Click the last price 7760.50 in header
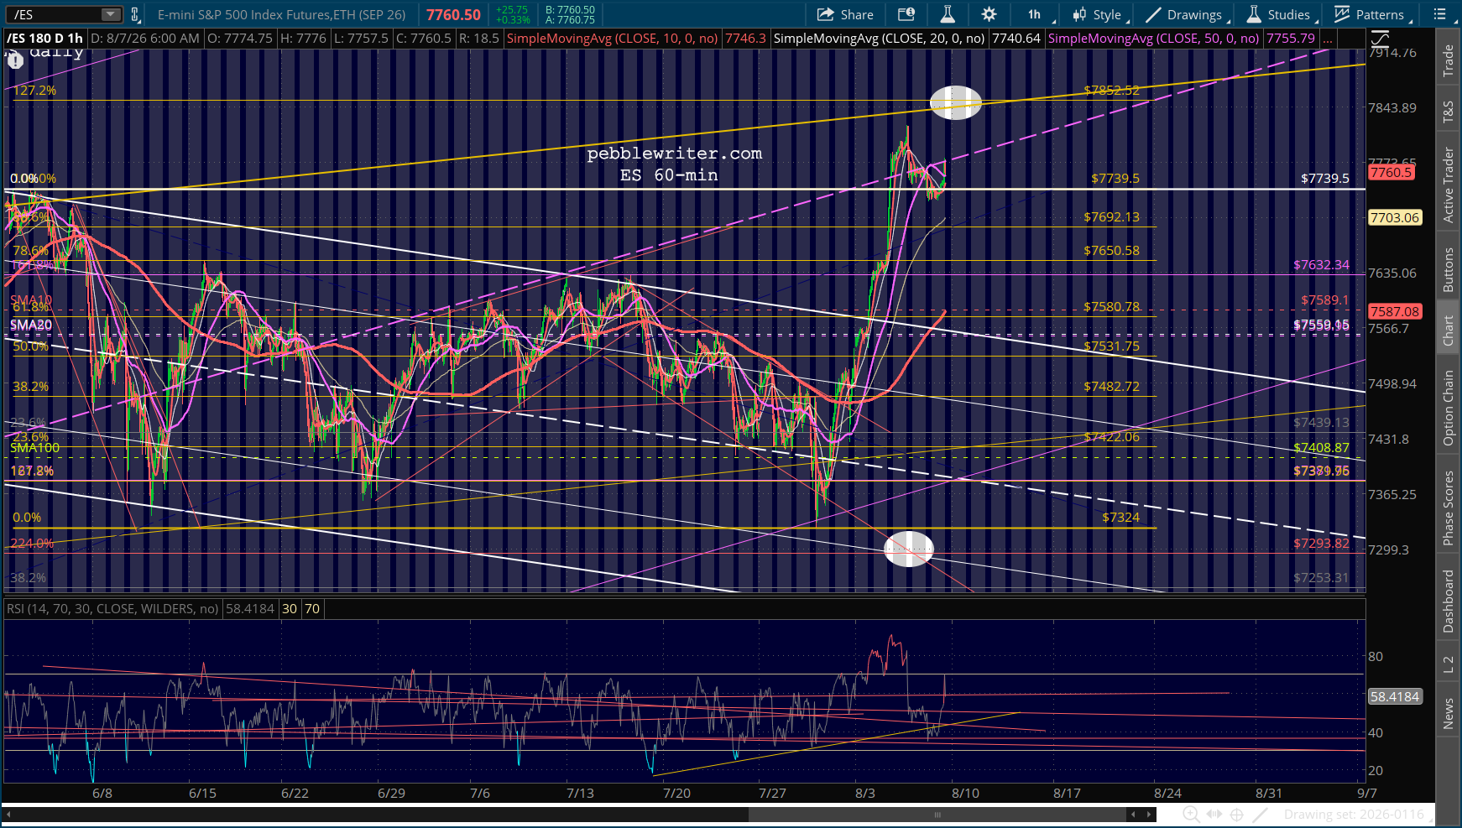Image resolution: width=1462 pixels, height=828 pixels. click(453, 15)
